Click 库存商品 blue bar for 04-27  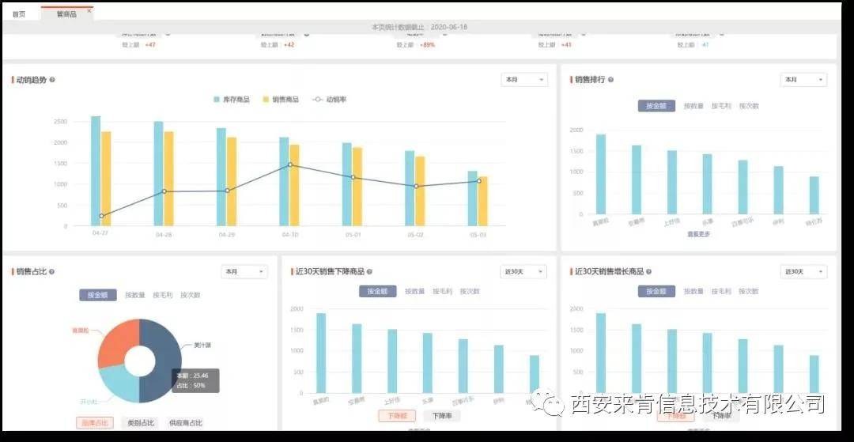point(96,171)
